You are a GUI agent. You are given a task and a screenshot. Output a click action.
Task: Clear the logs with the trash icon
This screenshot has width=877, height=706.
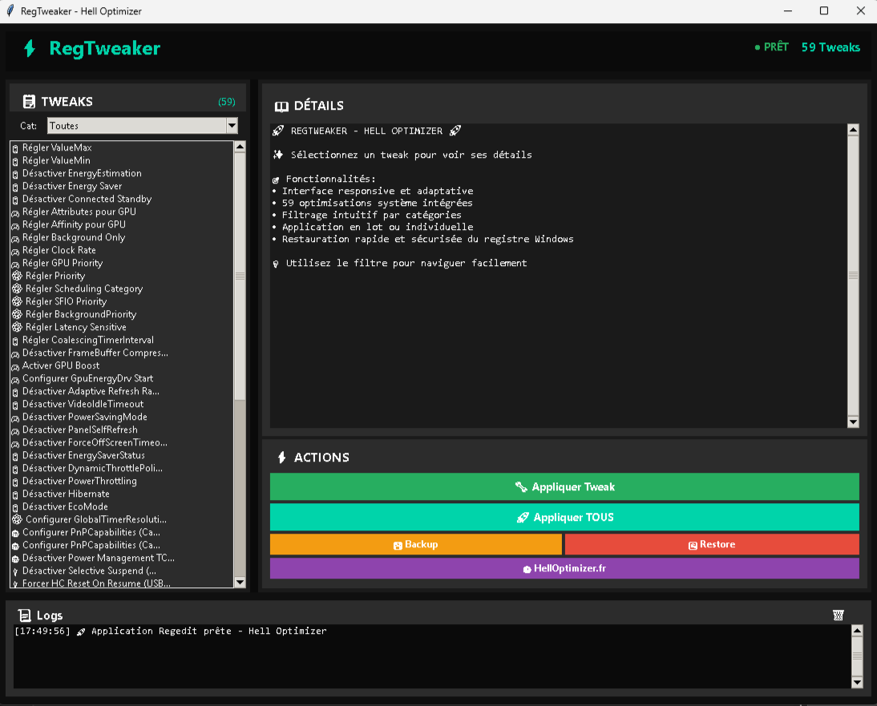pos(839,615)
